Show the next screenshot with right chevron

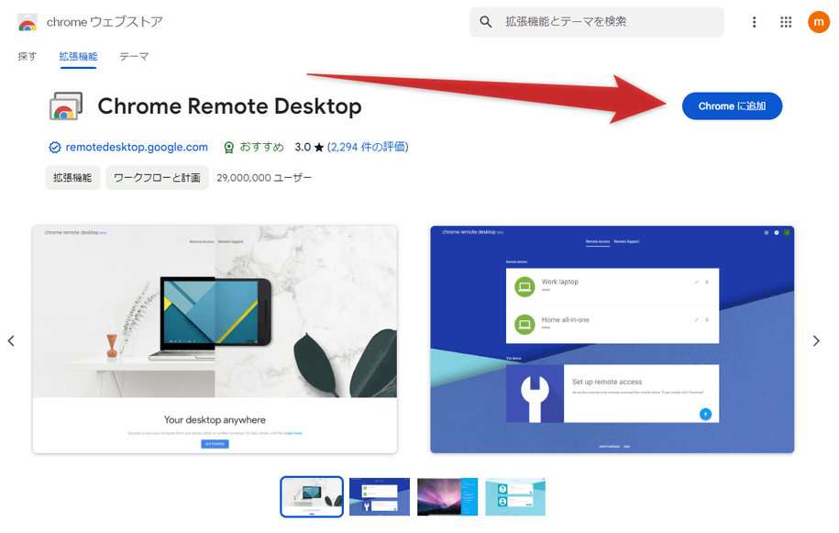pyautogui.click(x=816, y=341)
